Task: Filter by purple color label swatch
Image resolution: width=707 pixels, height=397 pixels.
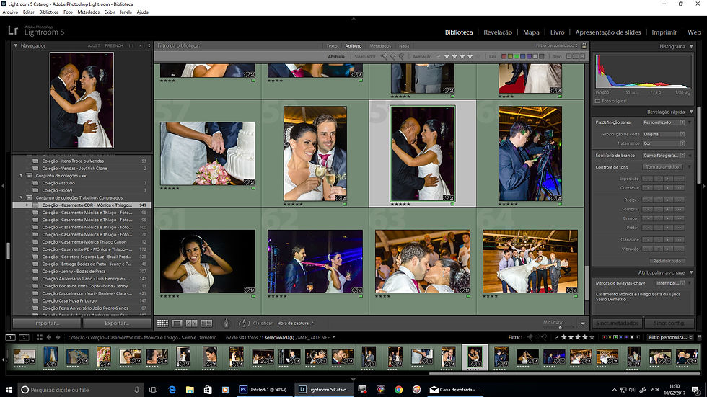Action: pyautogui.click(x=529, y=57)
